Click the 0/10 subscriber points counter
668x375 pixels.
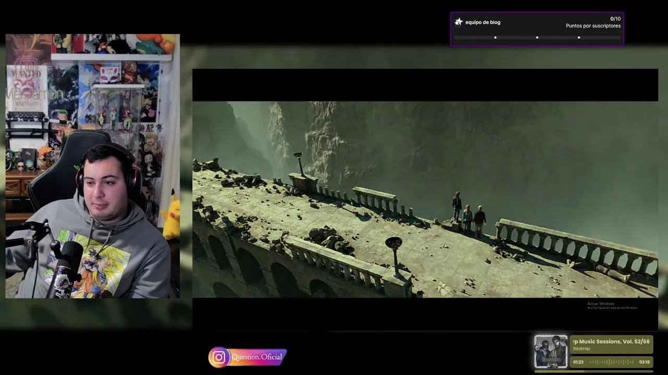point(615,19)
